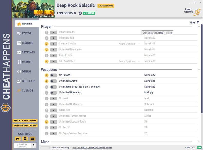203x150 pixels.
Task: Activate the No Heat play button
Action: pos(54,99)
